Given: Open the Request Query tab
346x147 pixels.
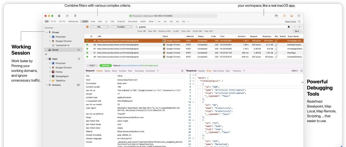Looking at the screenshot, I should pos(108,71).
